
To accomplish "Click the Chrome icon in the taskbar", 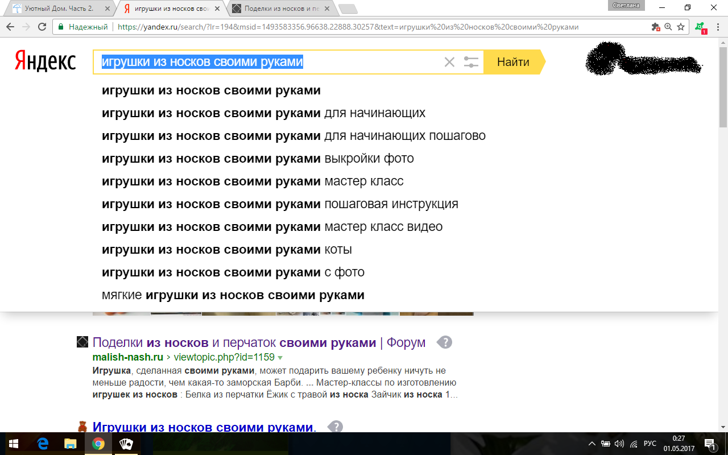I will tap(98, 444).
